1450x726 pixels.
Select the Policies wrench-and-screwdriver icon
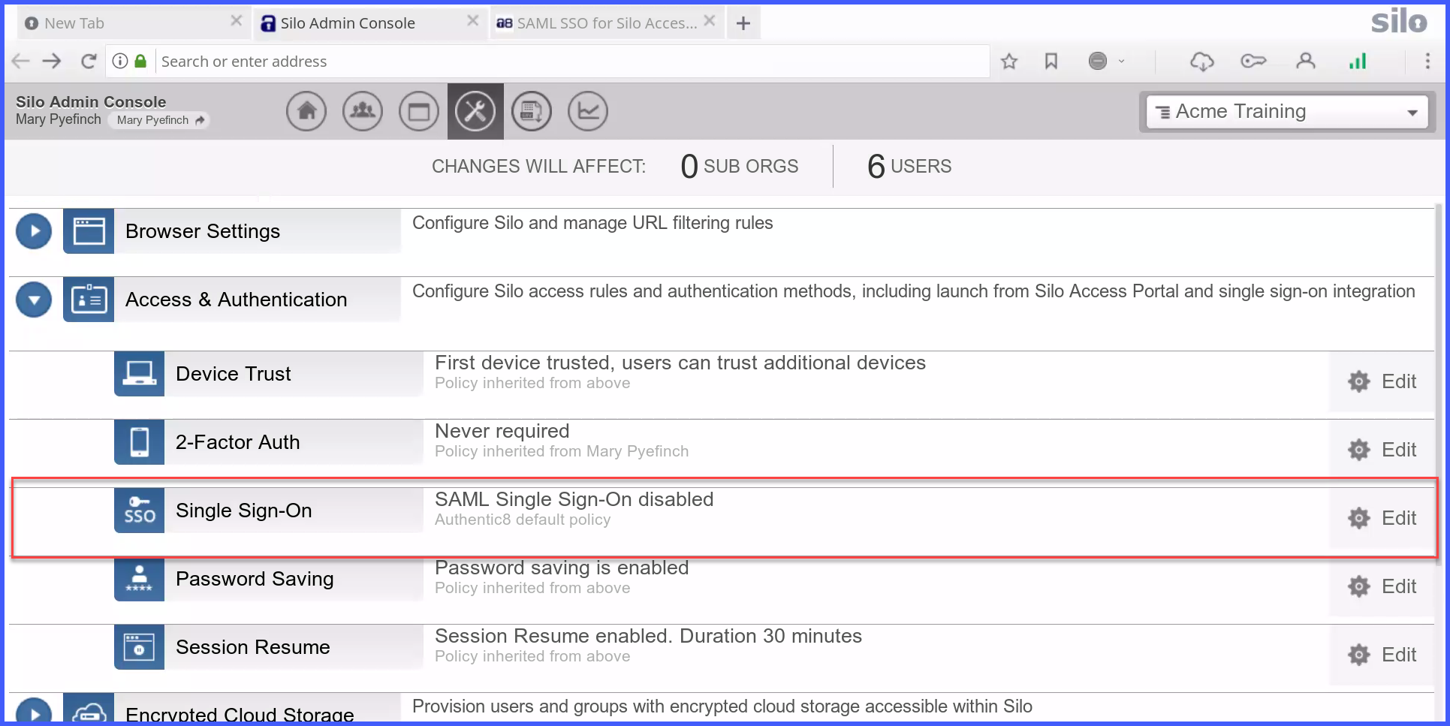[x=475, y=111]
